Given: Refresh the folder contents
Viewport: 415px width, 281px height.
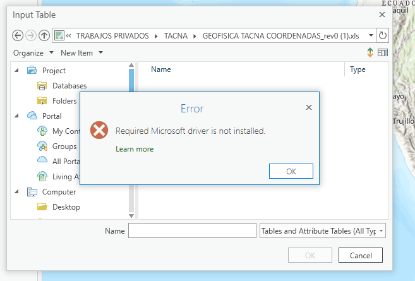Looking at the screenshot, I should point(382,35).
